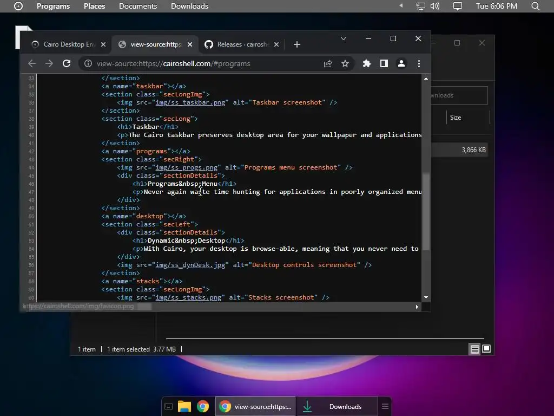Screen dimensions: 554x416
Task: Select the 3,866 KB file row
Action: coord(459,150)
